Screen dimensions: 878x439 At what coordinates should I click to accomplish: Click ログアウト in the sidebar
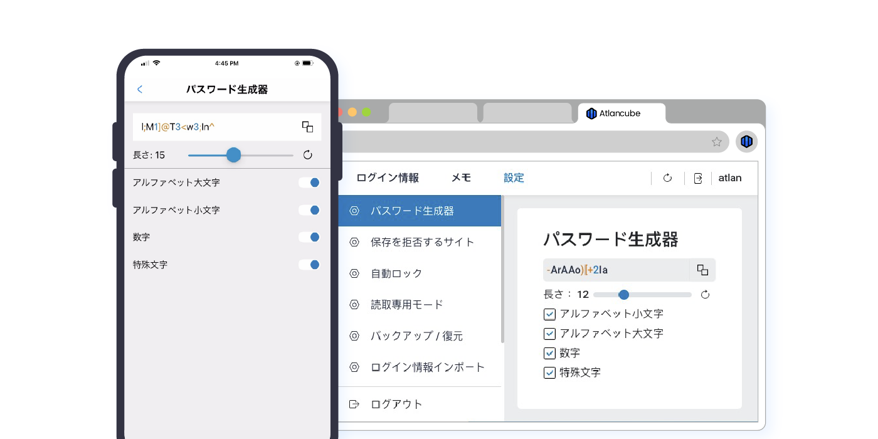(x=396, y=404)
